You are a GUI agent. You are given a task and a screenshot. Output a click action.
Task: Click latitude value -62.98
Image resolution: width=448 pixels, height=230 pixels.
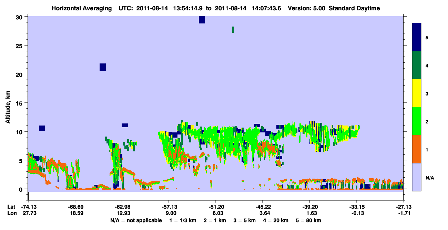click(122, 207)
